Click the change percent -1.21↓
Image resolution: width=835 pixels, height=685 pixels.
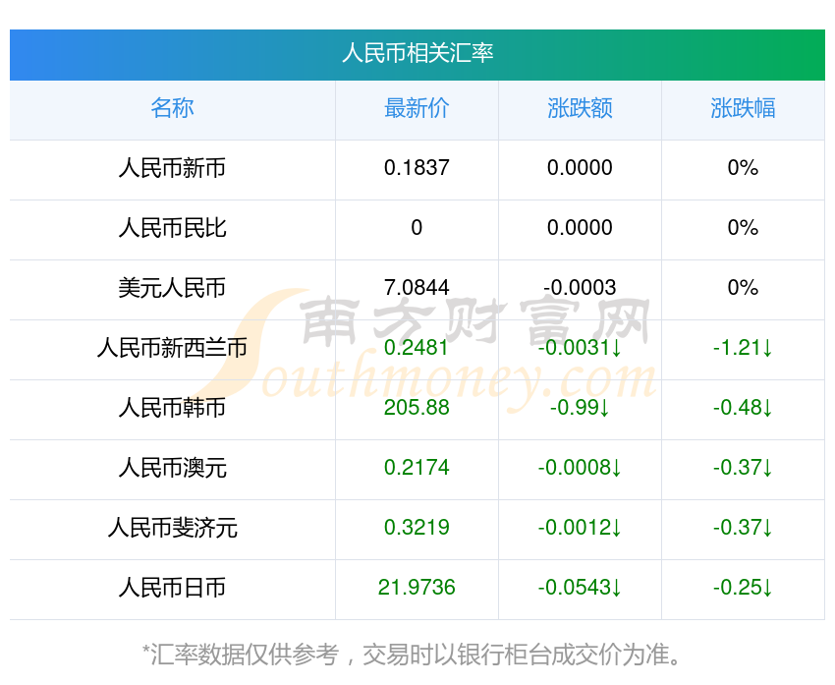coord(743,348)
